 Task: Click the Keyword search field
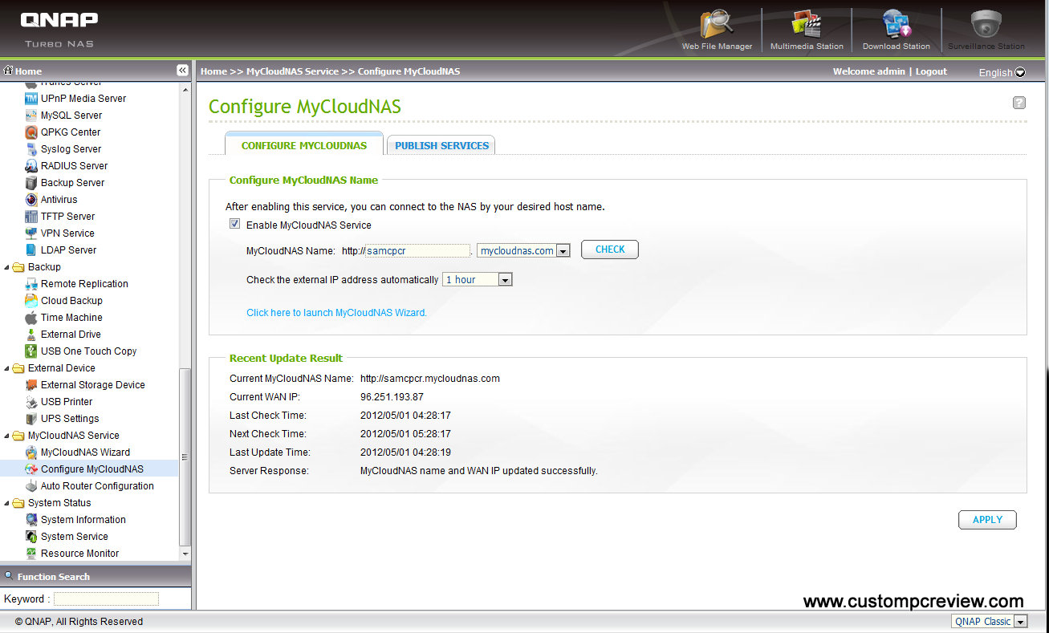pos(107,599)
